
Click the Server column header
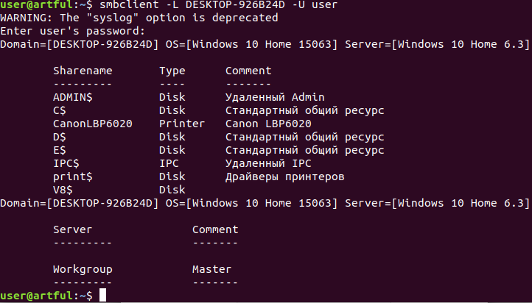[x=73, y=229]
